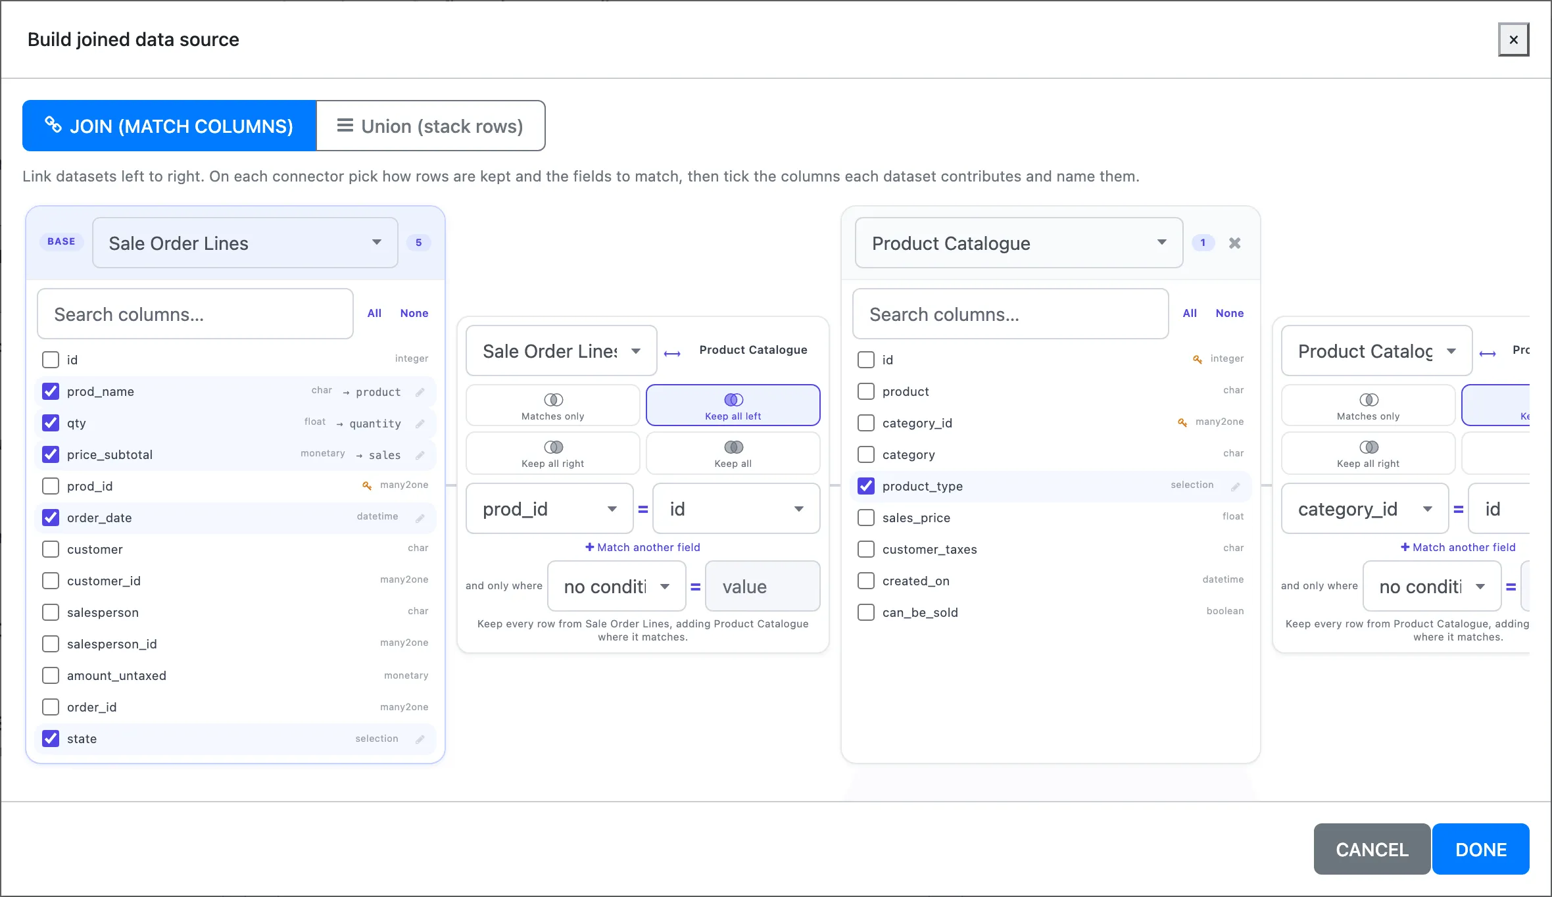The height and width of the screenshot is (897, 1552).
Task: Open the Sale Order Lines connector source dropdown
Action: point(562,351)
